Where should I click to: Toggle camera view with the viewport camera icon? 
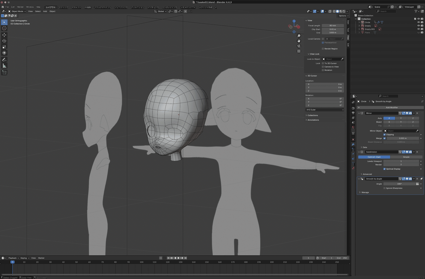coord(299,46)
